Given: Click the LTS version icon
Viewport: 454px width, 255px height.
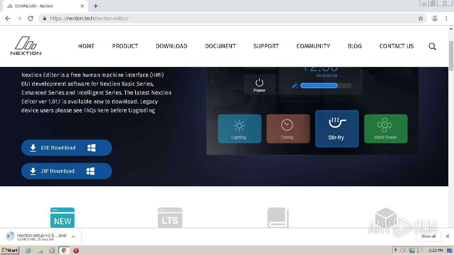Looking at the screenshot, I should 170,217.
